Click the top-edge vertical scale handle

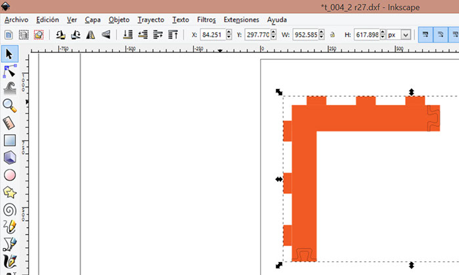pos(411,92)
